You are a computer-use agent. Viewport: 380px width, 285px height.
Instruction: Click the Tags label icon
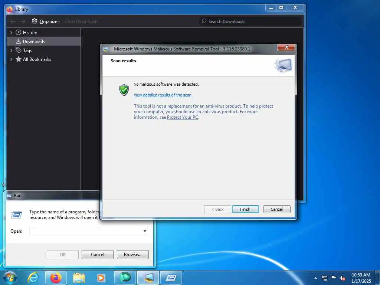click(x=19, y=50)
